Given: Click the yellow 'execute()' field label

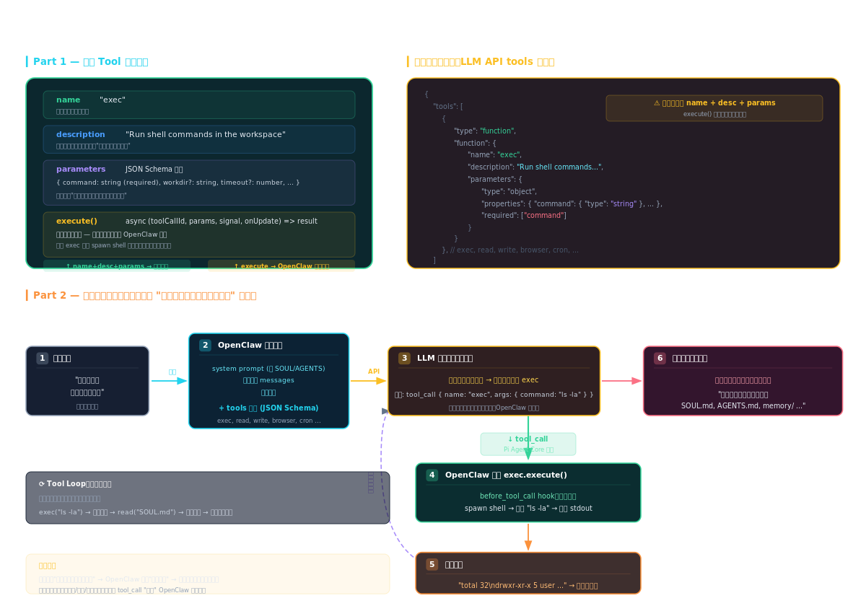Looking at the screenshot, I should coord(76,221).
